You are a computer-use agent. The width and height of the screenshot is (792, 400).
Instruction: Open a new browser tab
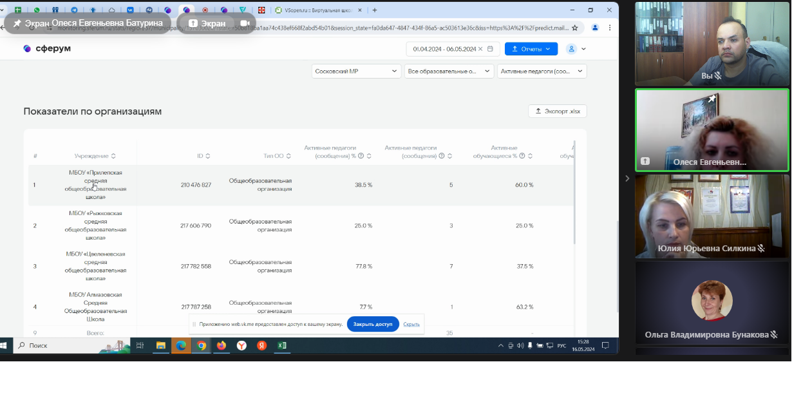tap(375, 10)
